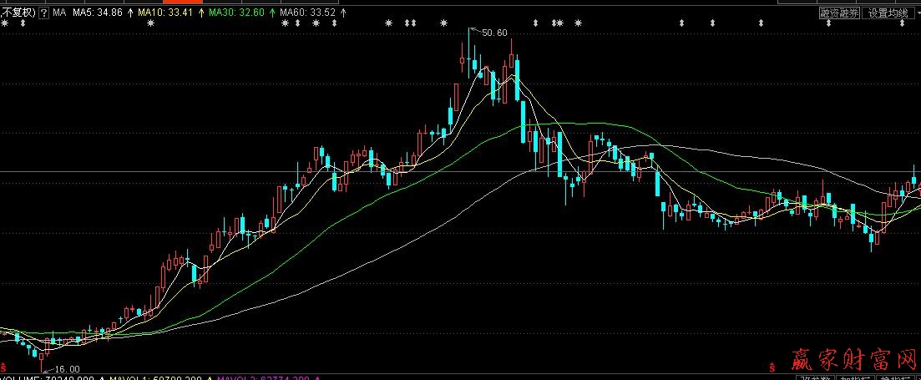Click the up arrow after MA5 value
921x380 pixels.
click(x=130, y=13)
